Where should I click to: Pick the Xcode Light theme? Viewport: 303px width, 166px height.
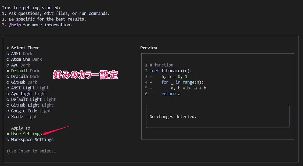tap(22, 117)
